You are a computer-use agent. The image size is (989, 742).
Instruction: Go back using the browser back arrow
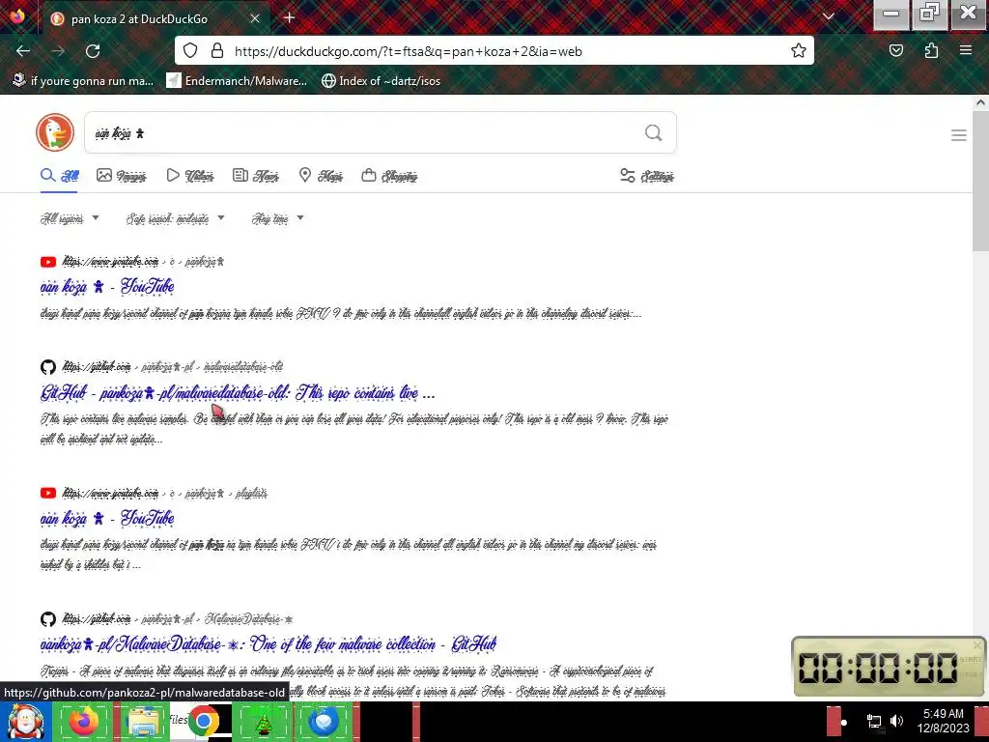click(x=23, y=51)
